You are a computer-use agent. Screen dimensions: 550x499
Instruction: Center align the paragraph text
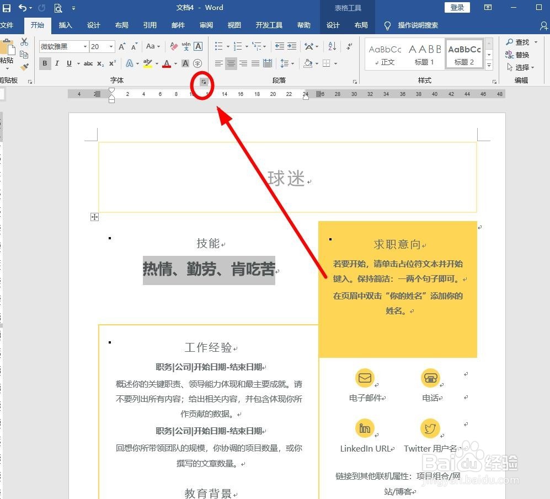[232, 63]
